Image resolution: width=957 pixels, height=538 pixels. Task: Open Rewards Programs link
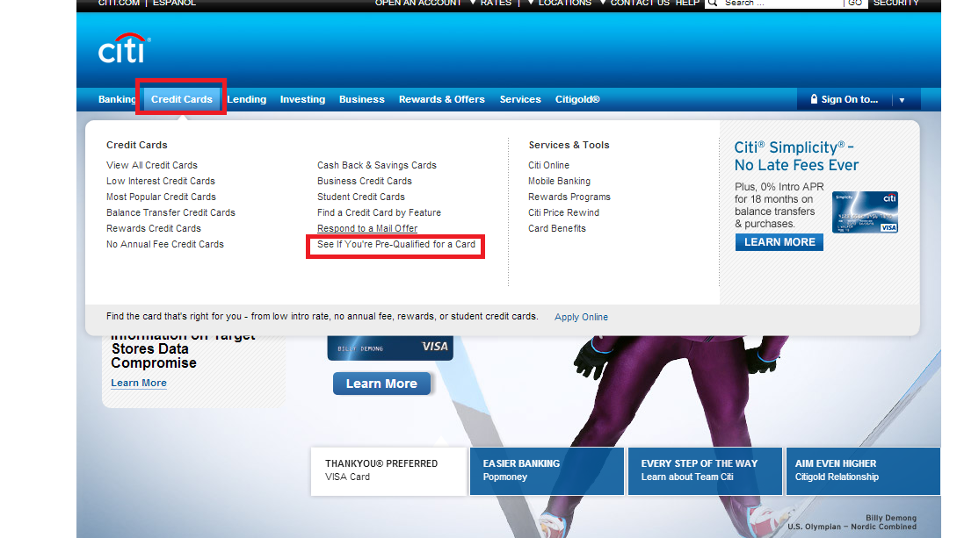point(569,197)
